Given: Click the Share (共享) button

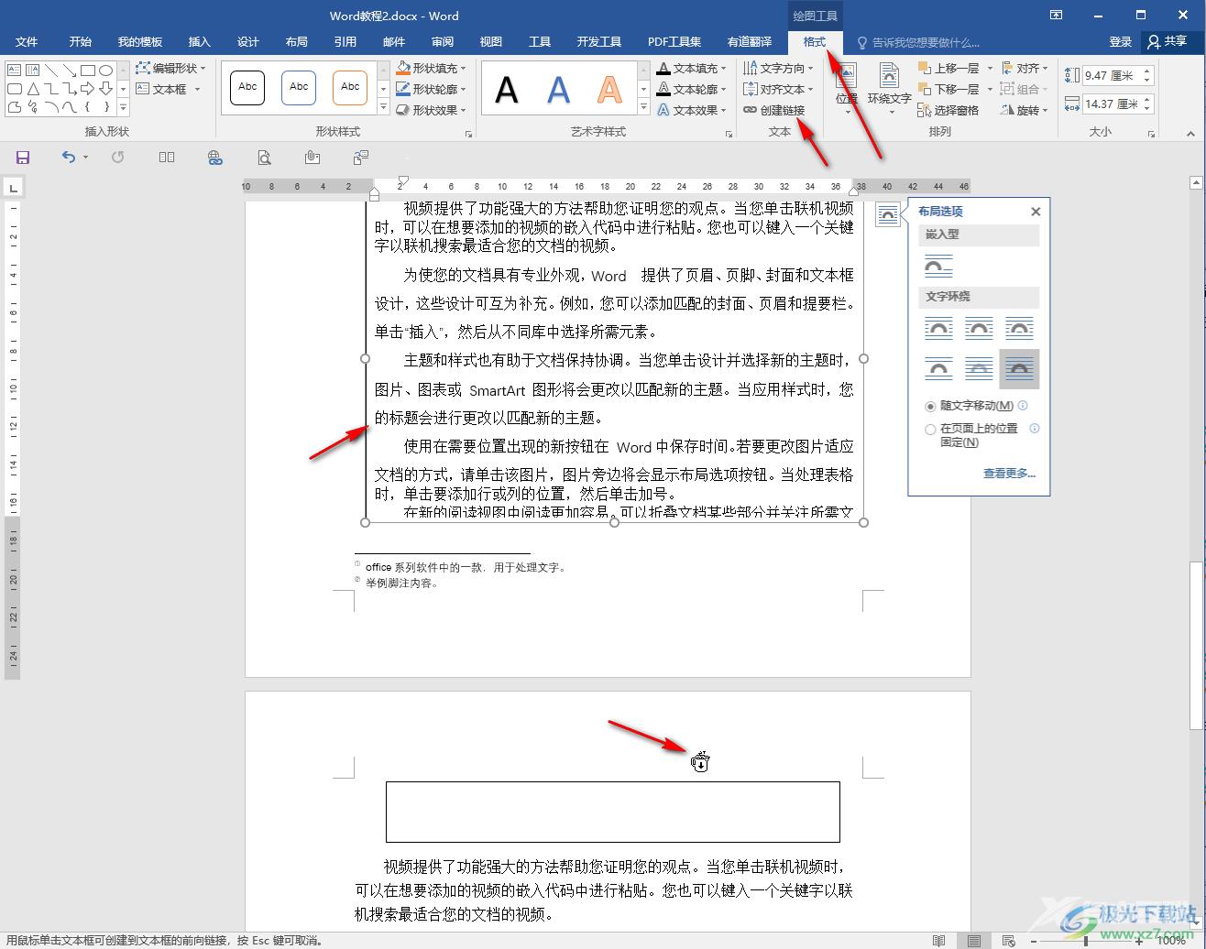Looking at the screenshot, I should coord(1168,42).
